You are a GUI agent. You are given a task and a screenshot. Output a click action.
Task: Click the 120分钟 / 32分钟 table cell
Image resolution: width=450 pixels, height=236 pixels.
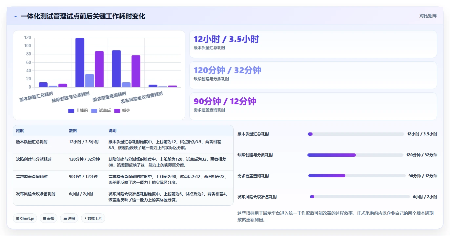[x=84, y=159]
